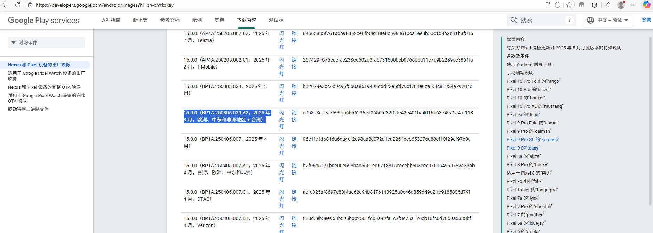Open the browser extensions puzzle icon

click(594, 5)
